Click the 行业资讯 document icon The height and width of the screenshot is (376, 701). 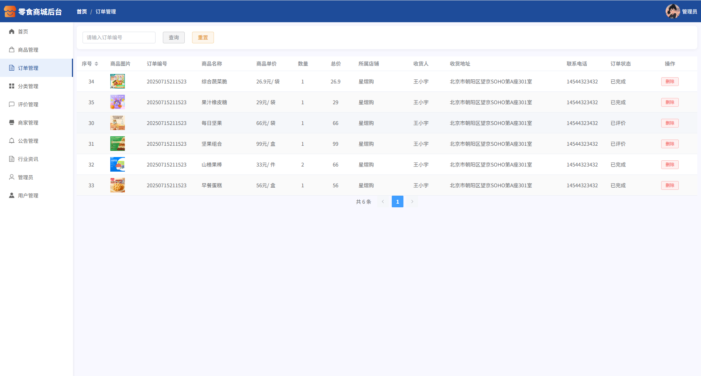click(x=12, y=159)
